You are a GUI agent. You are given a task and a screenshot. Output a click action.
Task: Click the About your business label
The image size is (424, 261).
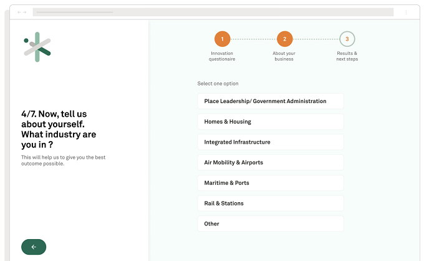coord(284,56)
